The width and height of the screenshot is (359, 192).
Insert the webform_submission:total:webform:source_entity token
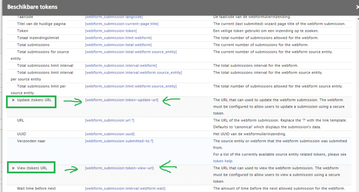(131, 52)
